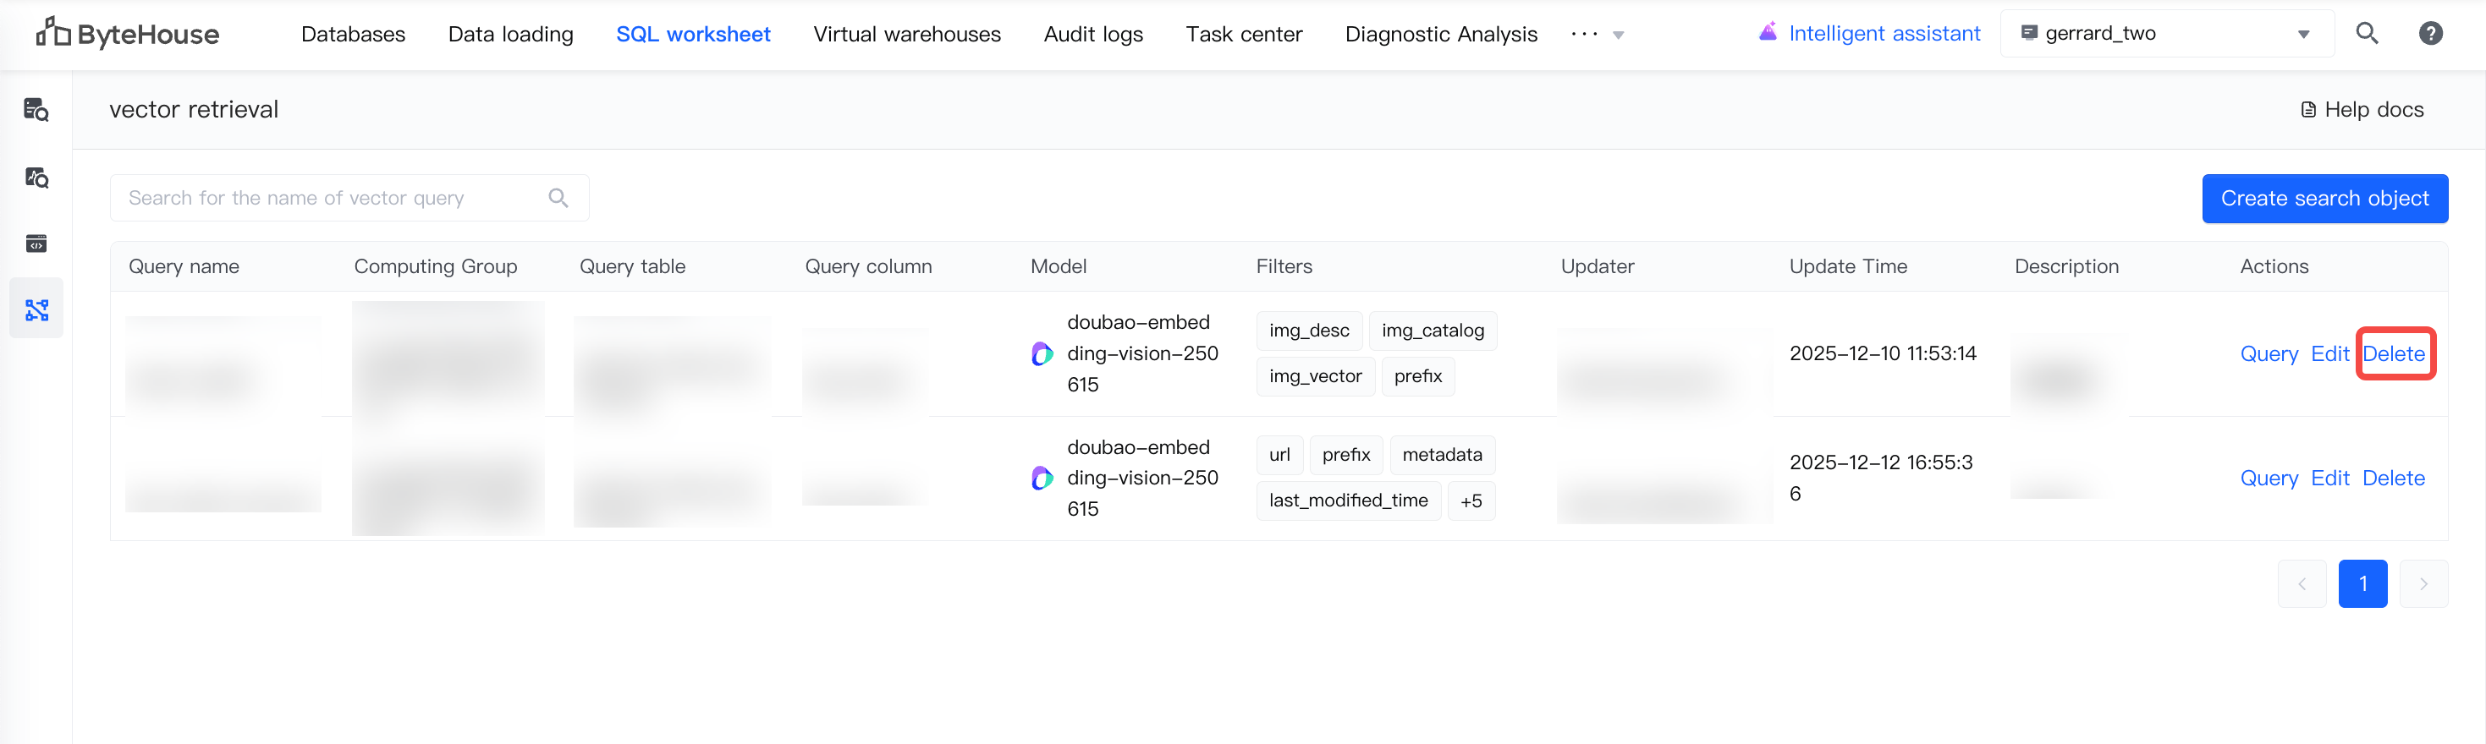
Task: Expand the +5 hidden filters tag
Action: (x=1471, y=501)
